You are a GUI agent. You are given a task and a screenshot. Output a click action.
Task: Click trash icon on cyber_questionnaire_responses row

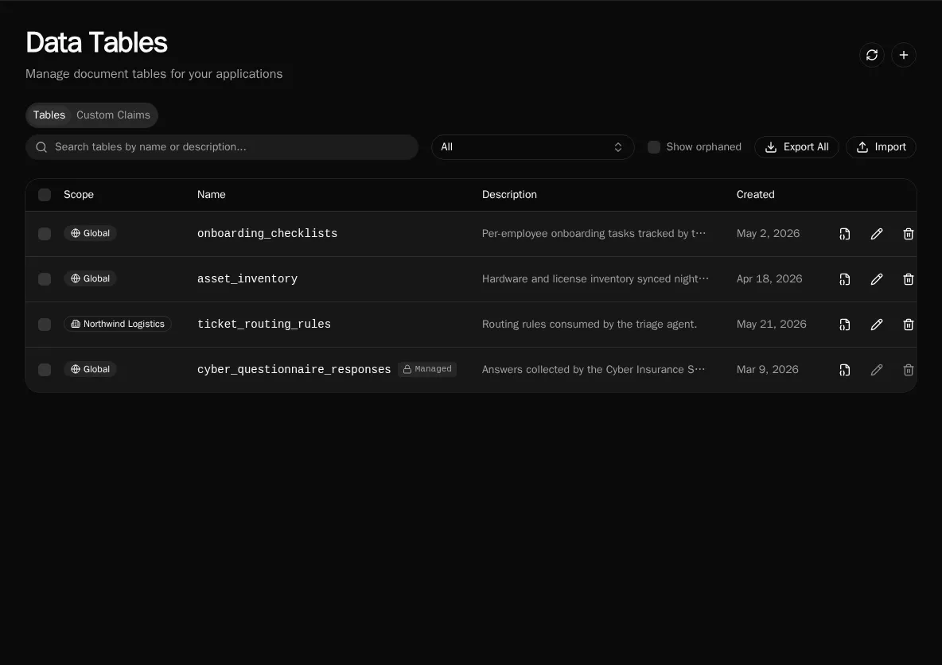pyautogui.click(x=909, y=370)
